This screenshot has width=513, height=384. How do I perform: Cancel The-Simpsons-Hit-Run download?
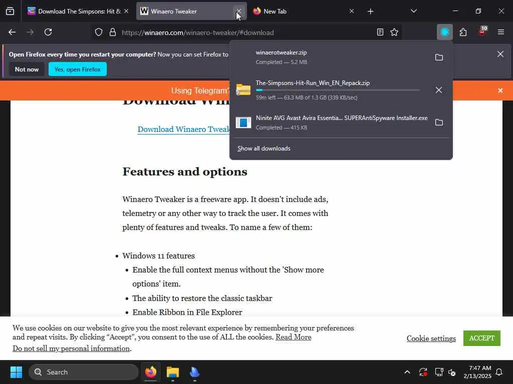click(439, 90)
